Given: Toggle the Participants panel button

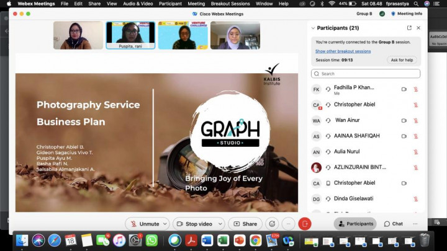Looking at the screenshot, I should click(355, 224).
